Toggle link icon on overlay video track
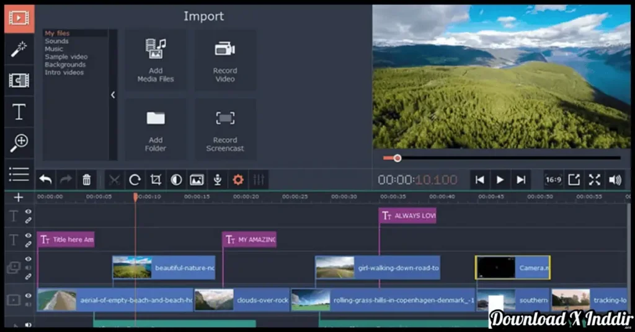The width and height of the screenshot is (635, 332). coord(28,277)
